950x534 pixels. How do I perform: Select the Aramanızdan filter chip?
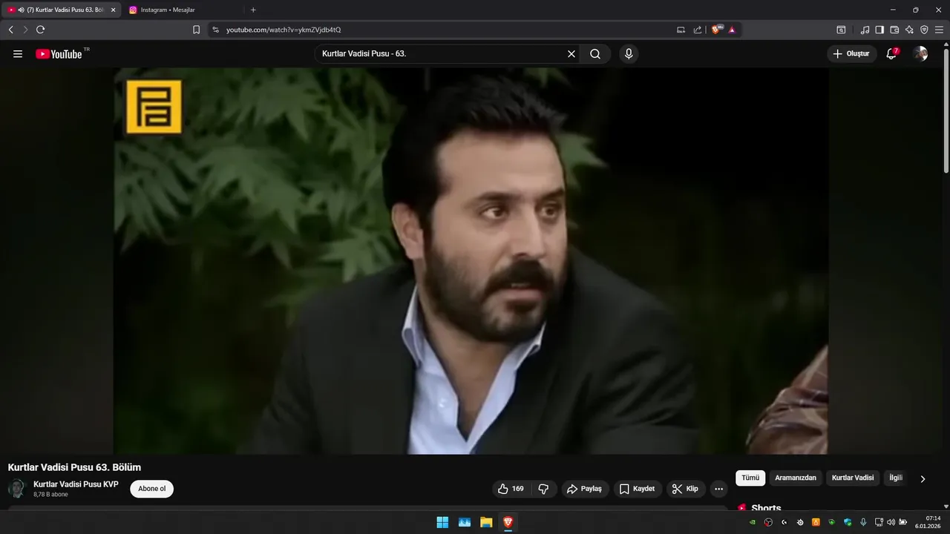click(796, 478)
